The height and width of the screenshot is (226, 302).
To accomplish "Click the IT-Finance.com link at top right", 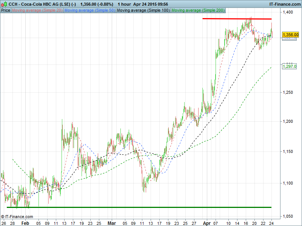I will click(x=284, y=4).
